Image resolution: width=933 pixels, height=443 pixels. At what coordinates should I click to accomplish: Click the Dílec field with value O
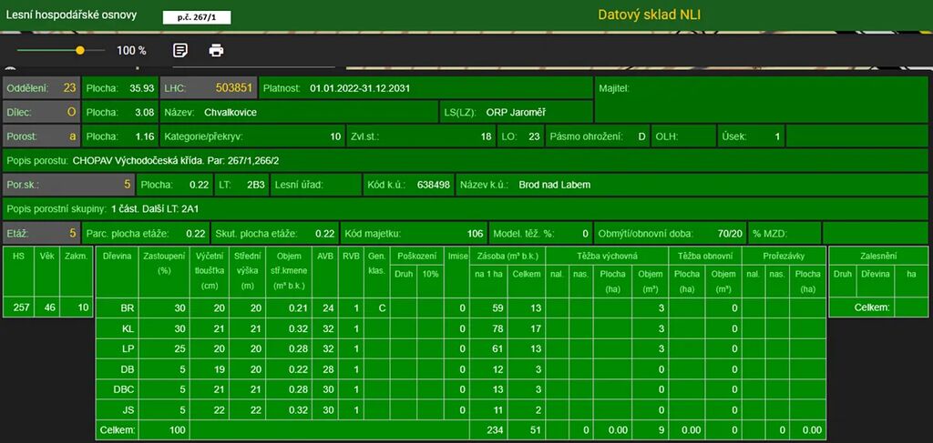click(x=41, y=112)
